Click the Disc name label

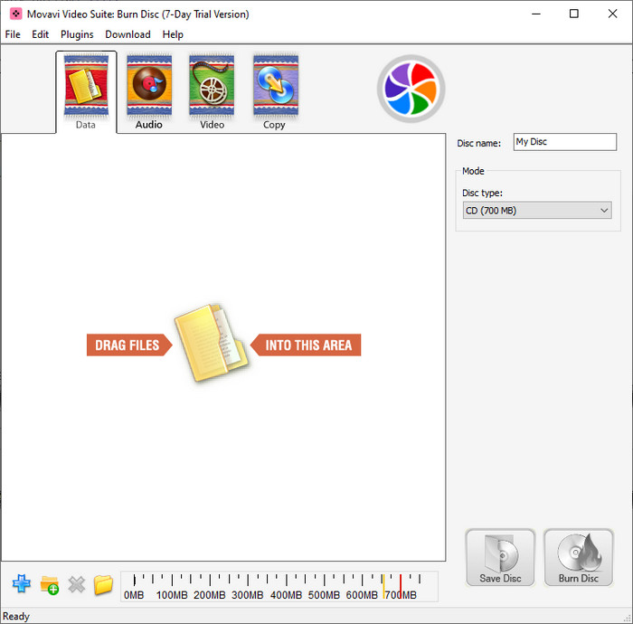point(478,143)
